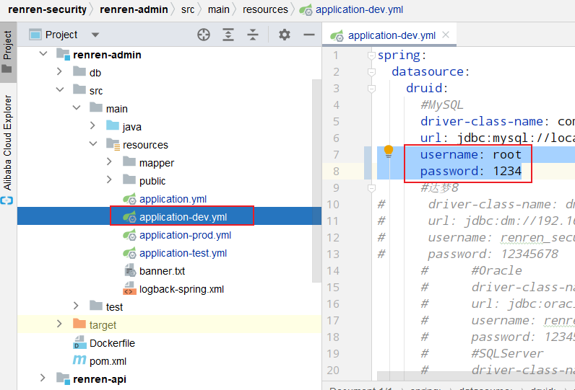Open logback-spring.xml file
Image resolution: width=575 pixels, height=390 pixels.
(181, 289)
